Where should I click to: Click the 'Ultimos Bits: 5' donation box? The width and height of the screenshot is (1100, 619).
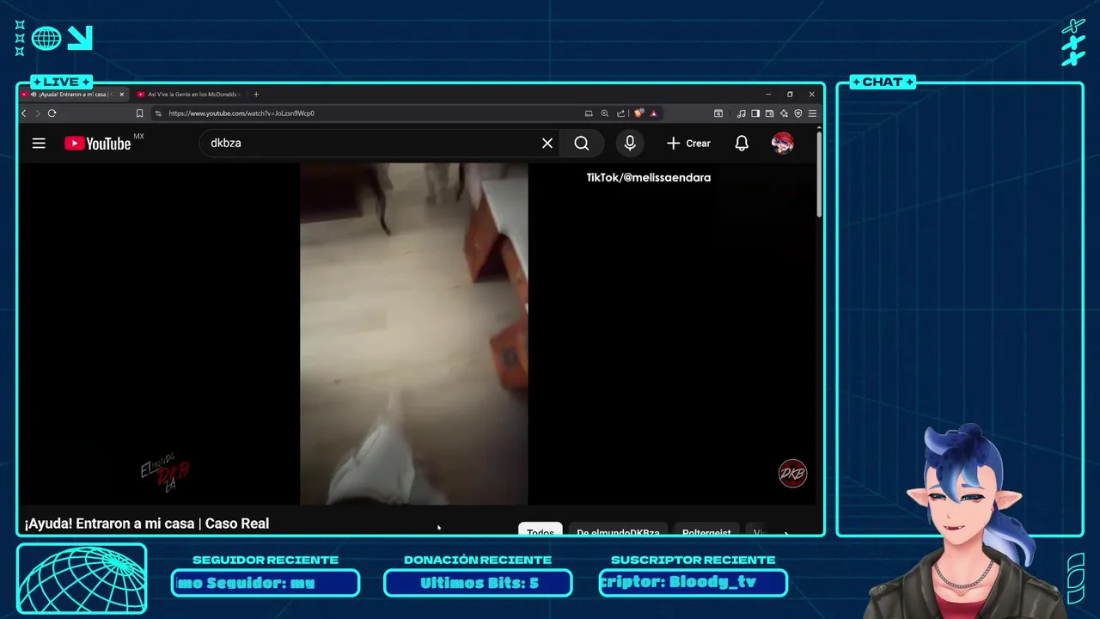[478, 583]
